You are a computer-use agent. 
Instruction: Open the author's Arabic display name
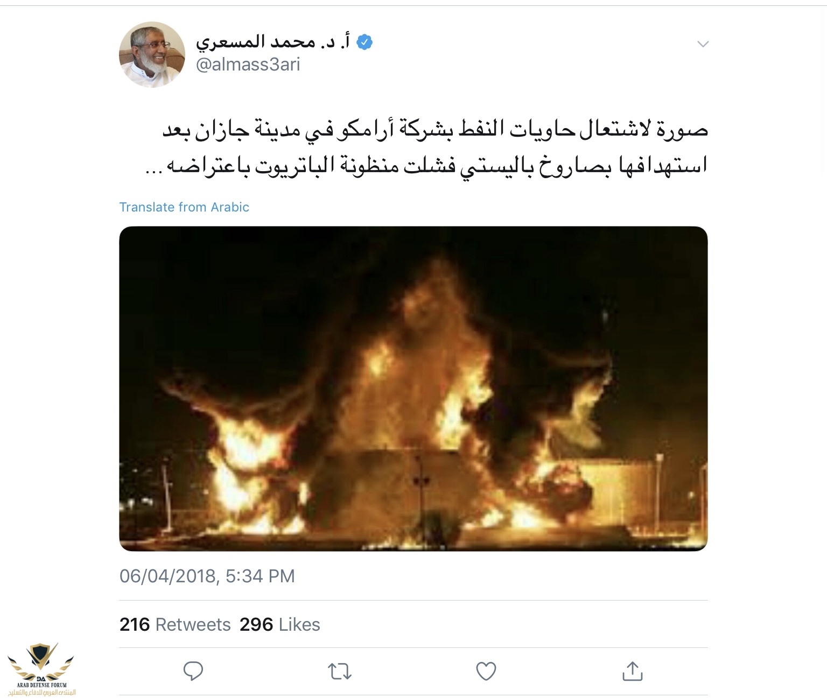273,41
